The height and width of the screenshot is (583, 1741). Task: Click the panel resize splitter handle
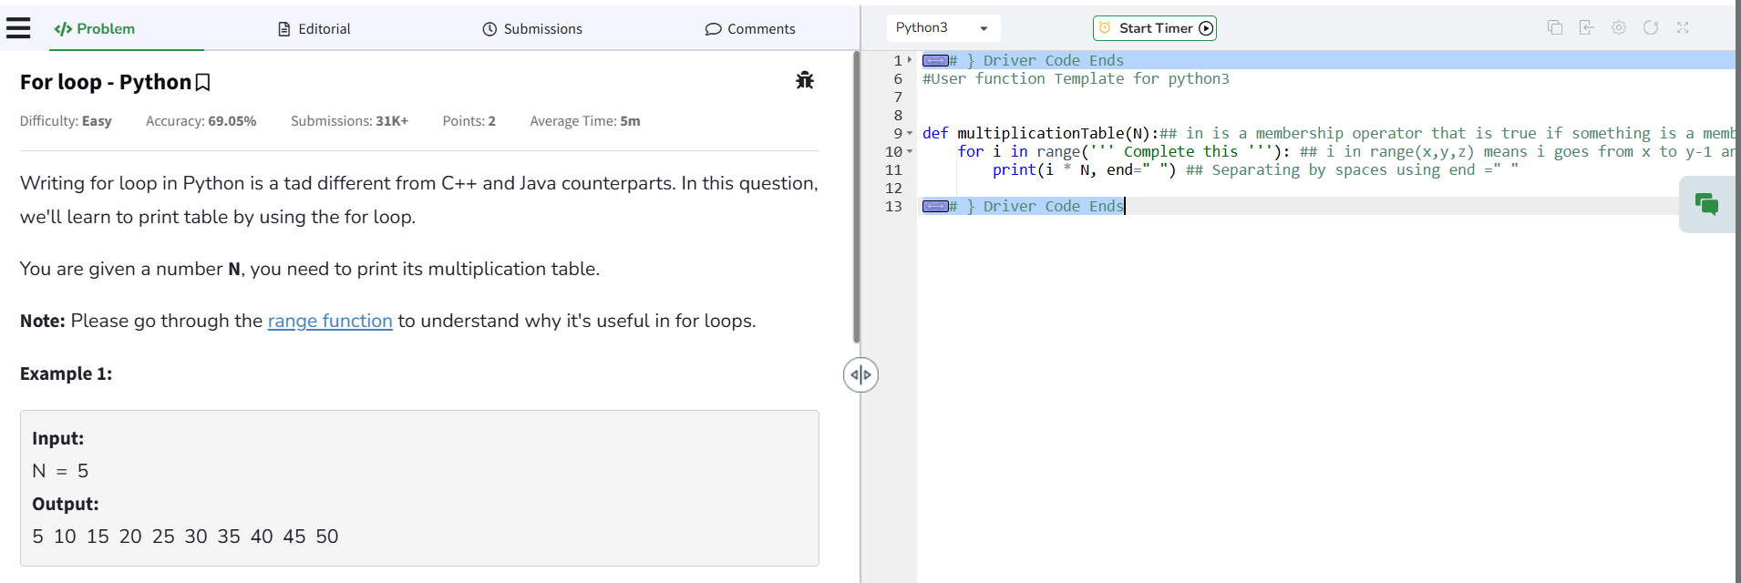[x=860, y=374]
